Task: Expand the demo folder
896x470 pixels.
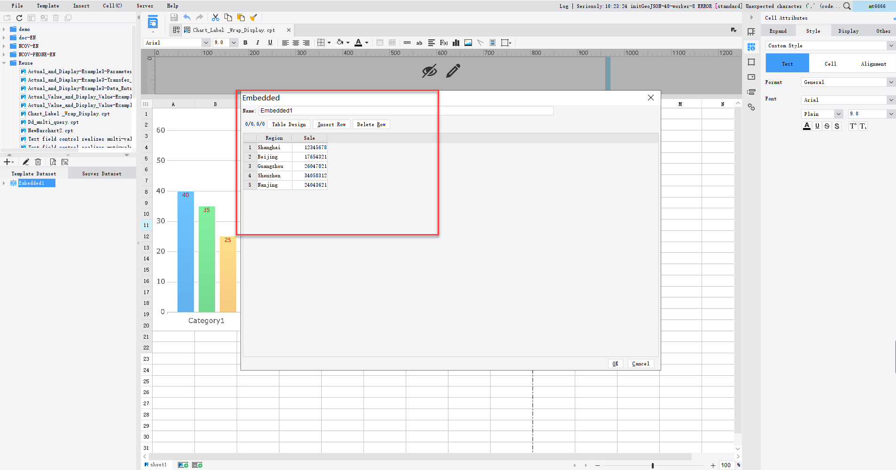Action: [4, 29]
